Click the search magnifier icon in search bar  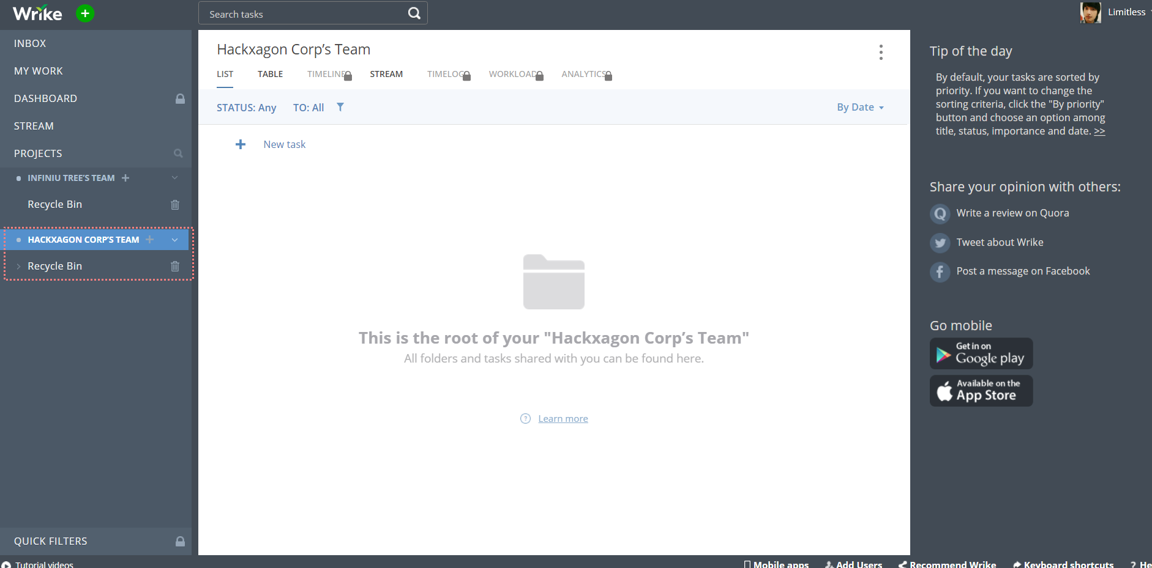(x=414, y=13)
